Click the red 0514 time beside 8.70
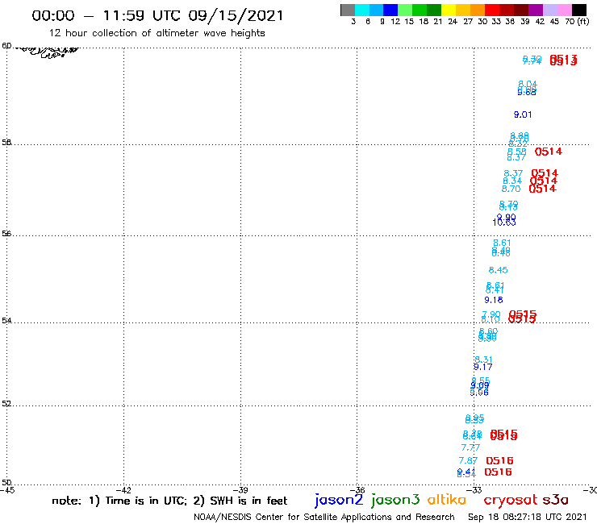The height and width of the screenshot is (524, 597). [x=543, y=189]
